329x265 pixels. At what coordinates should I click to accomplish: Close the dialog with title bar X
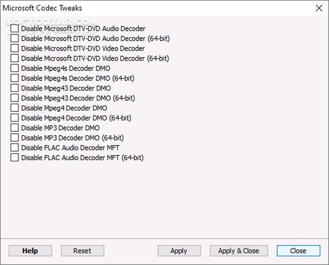click(319, 8)
